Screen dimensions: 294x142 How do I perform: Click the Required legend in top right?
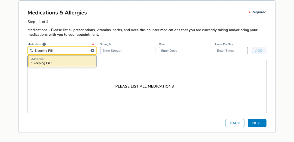point(258,12)
